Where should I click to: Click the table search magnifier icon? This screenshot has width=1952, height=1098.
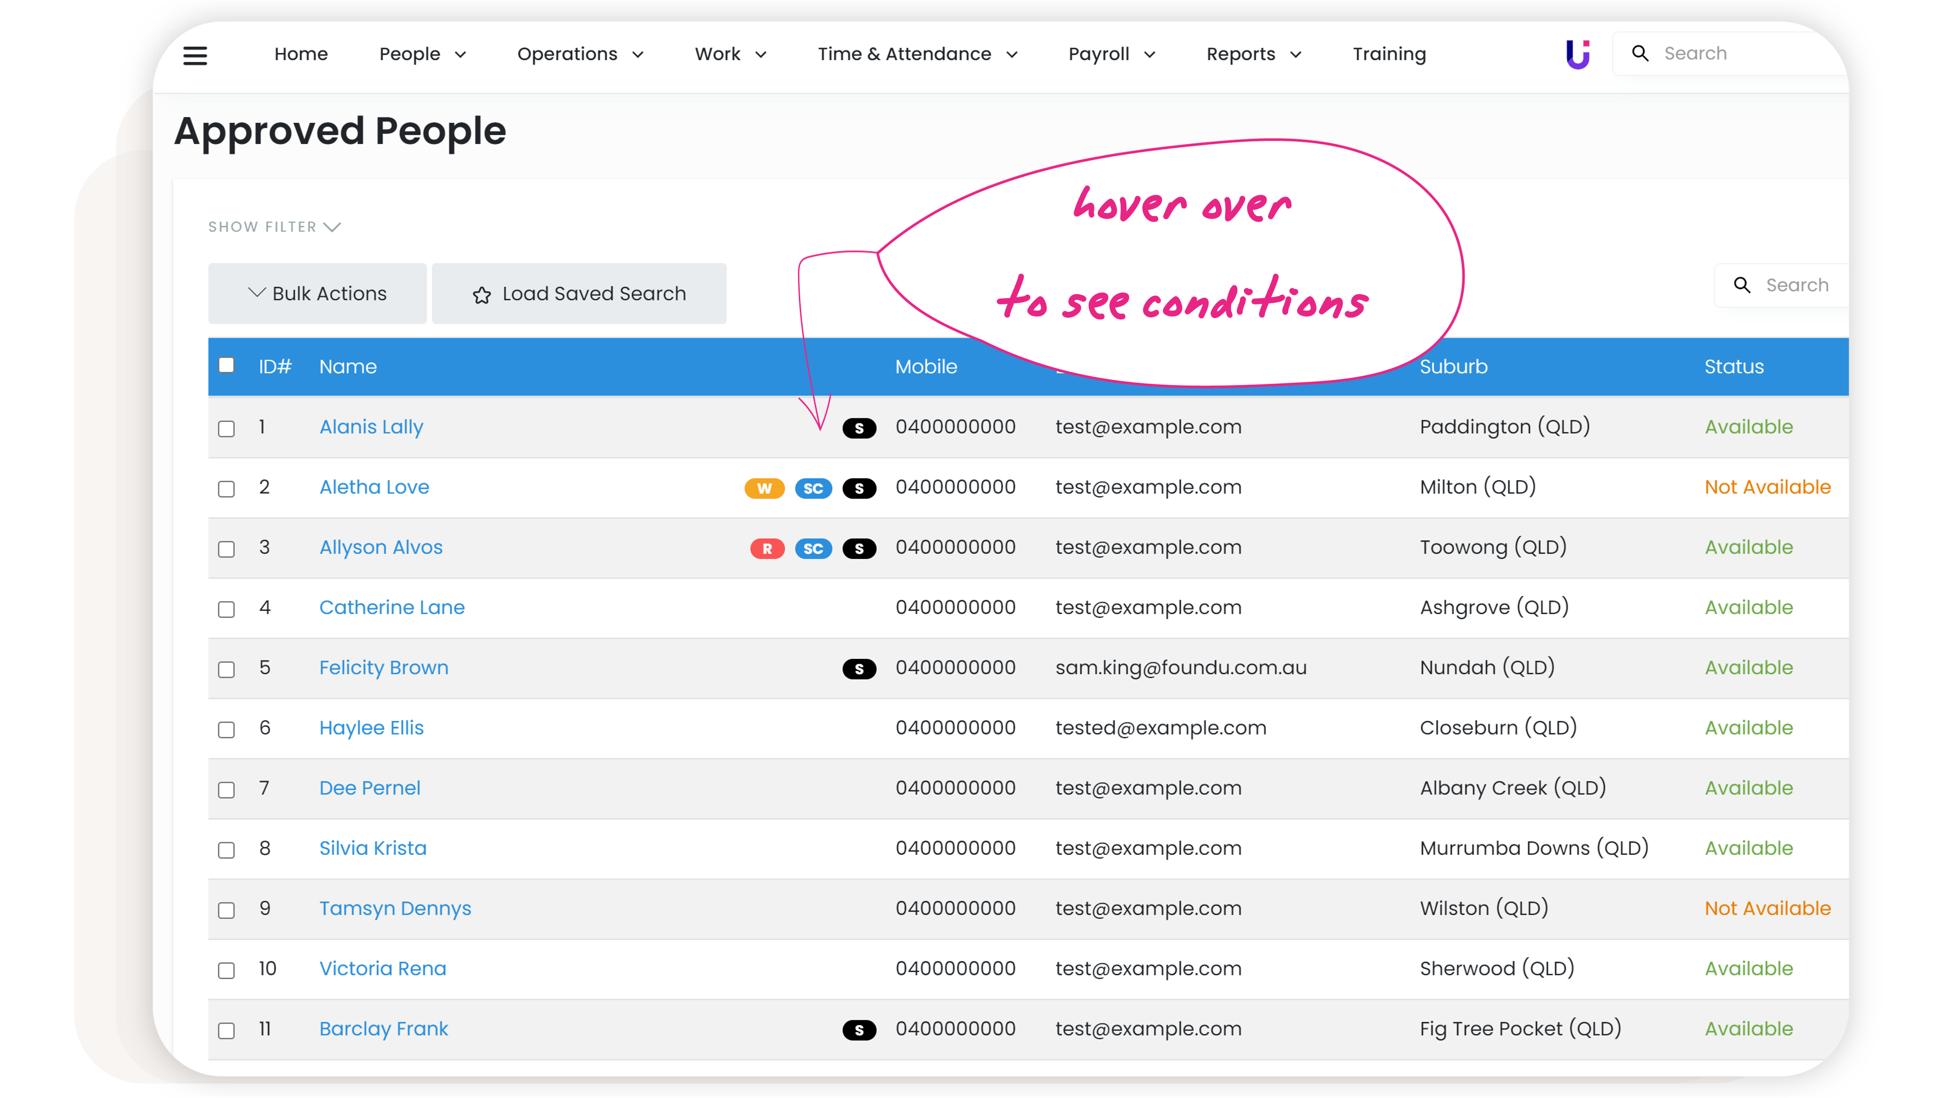(x=1742, y=285)
